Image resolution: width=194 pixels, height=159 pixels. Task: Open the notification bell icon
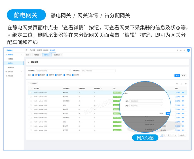(181, 50)
